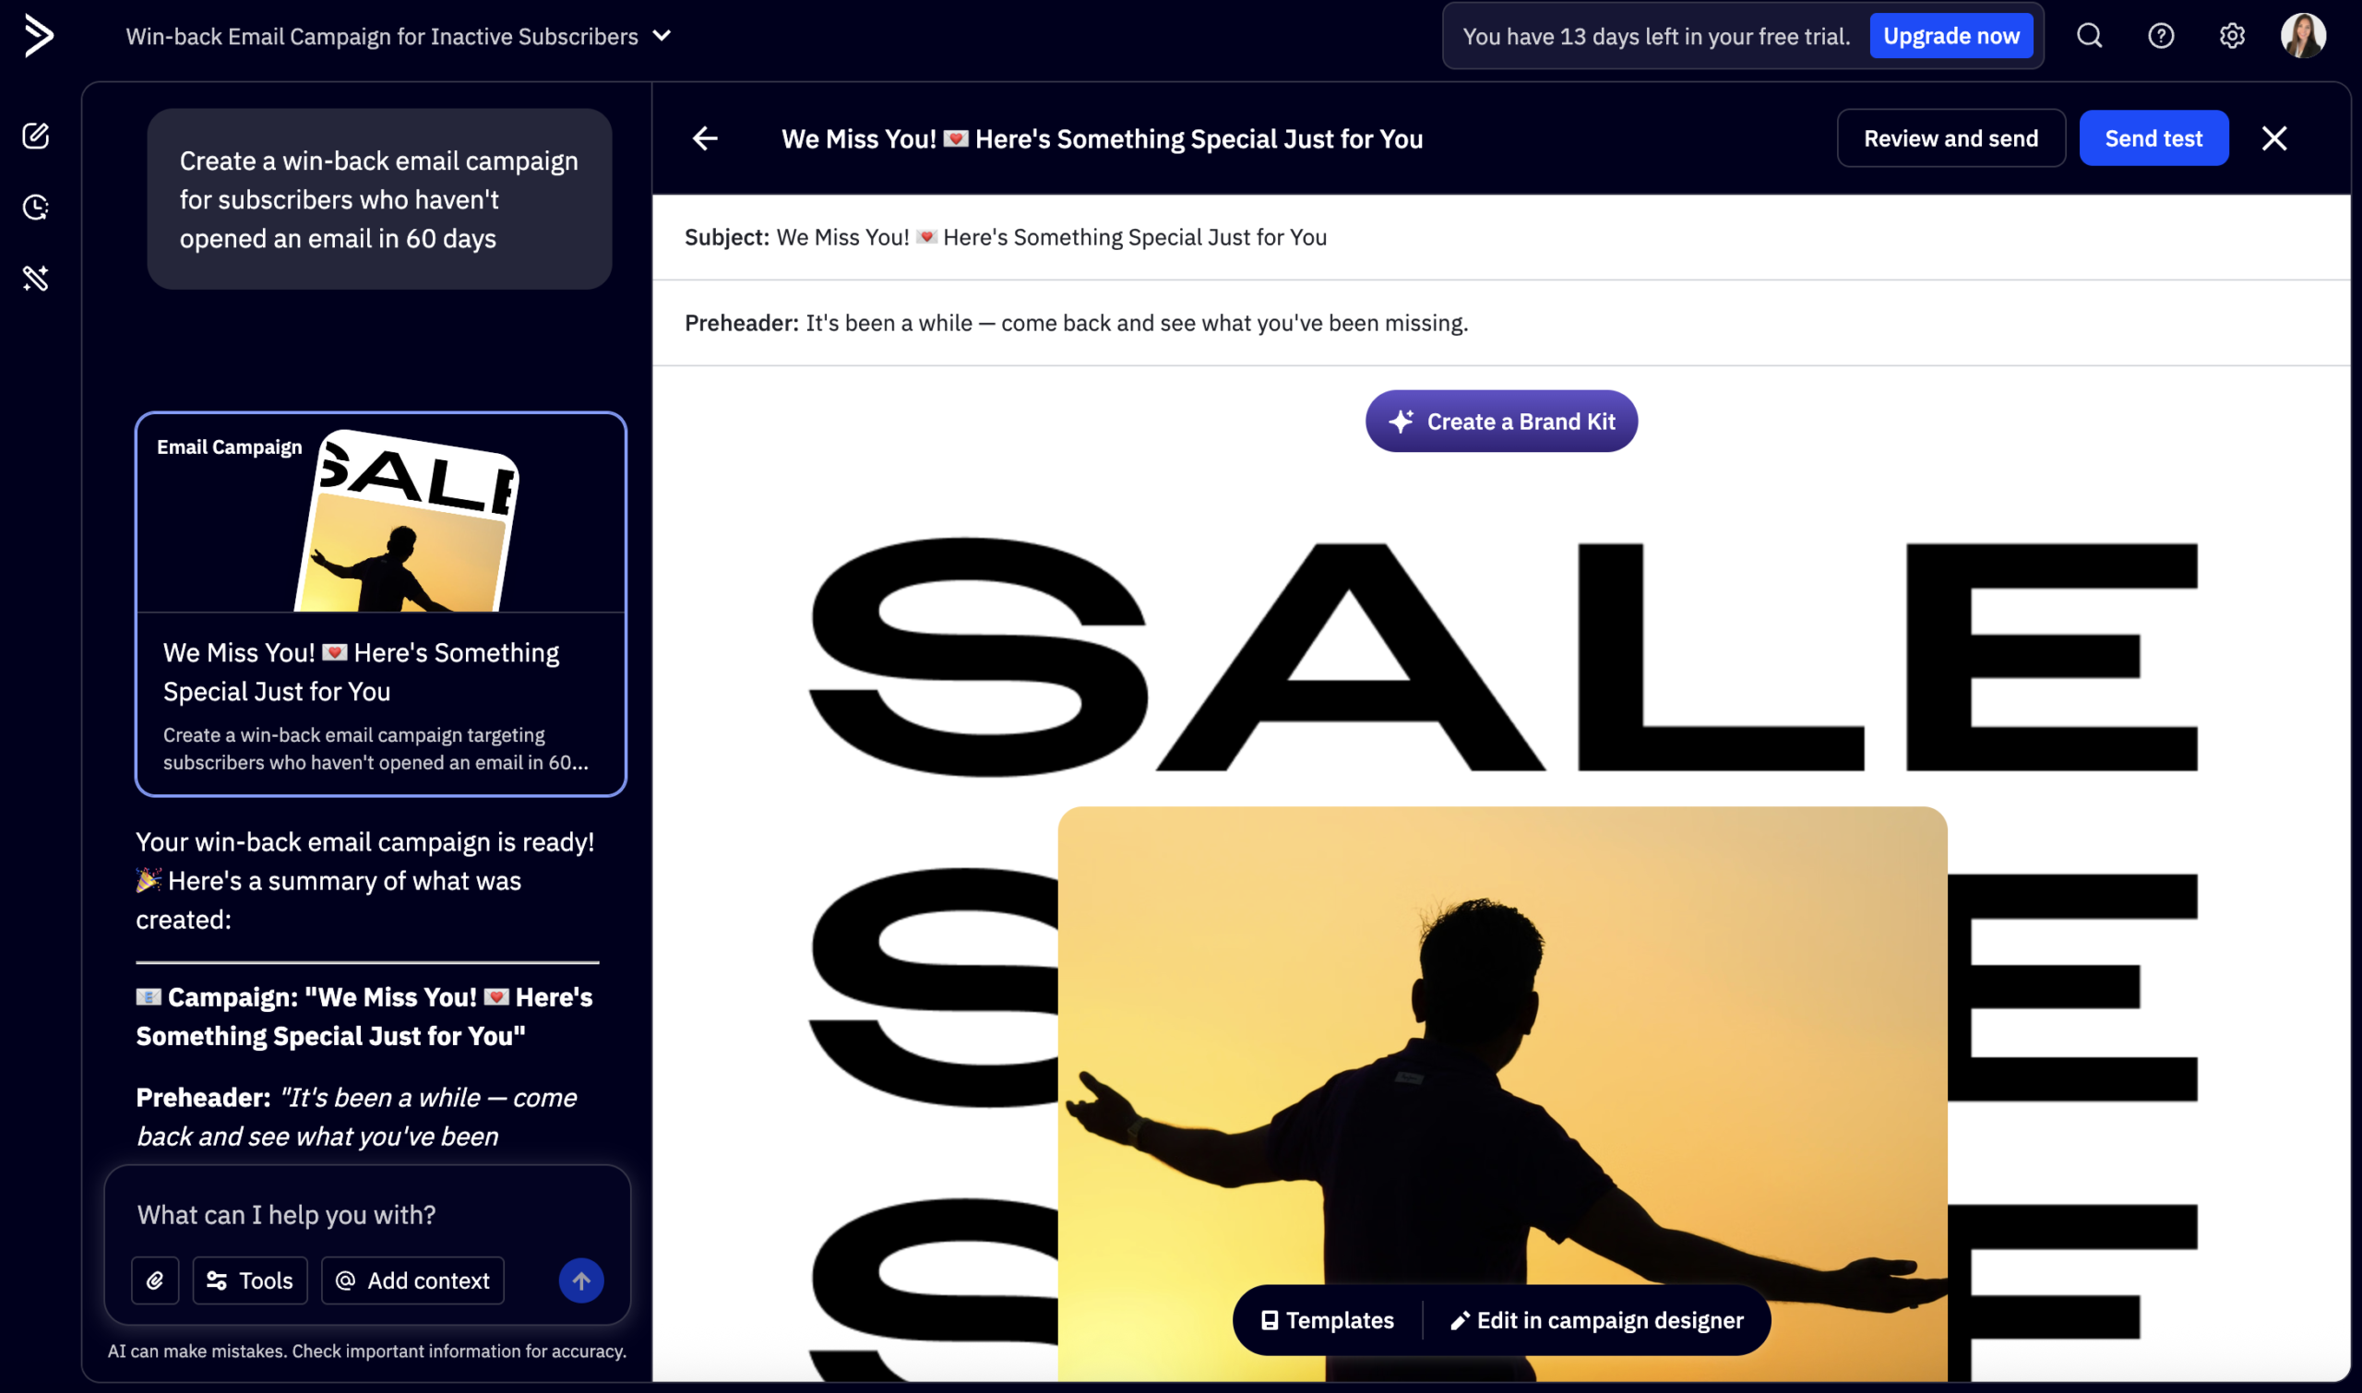Screen dimensions: 2362x1393
Task: Expand the campaign title dropdown chevron
Action: point(662,36)
